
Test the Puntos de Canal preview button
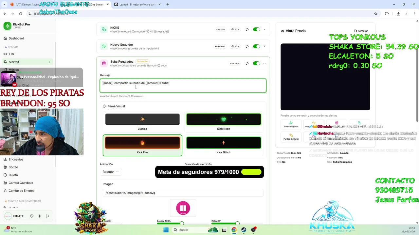[291, 137]
